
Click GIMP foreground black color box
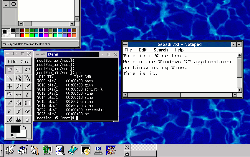coord(16,129)
